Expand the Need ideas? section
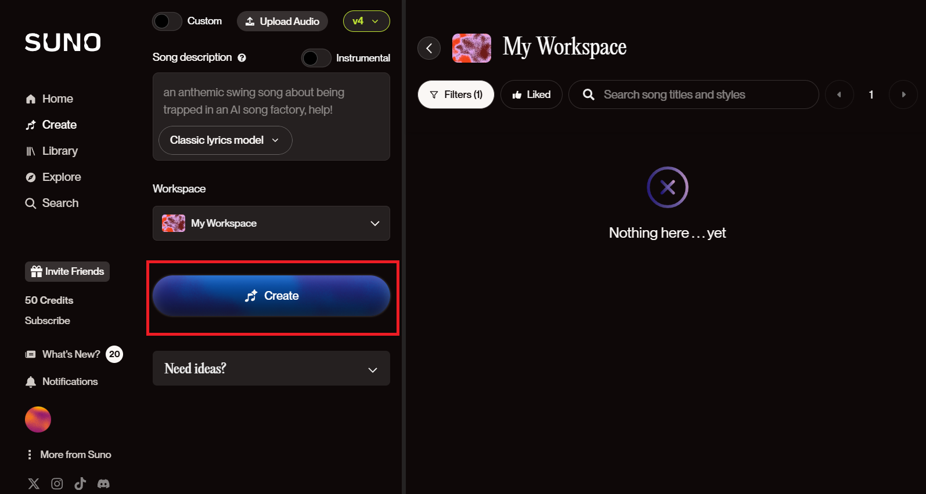The image size is (926, 494). [x=271, y=369]
